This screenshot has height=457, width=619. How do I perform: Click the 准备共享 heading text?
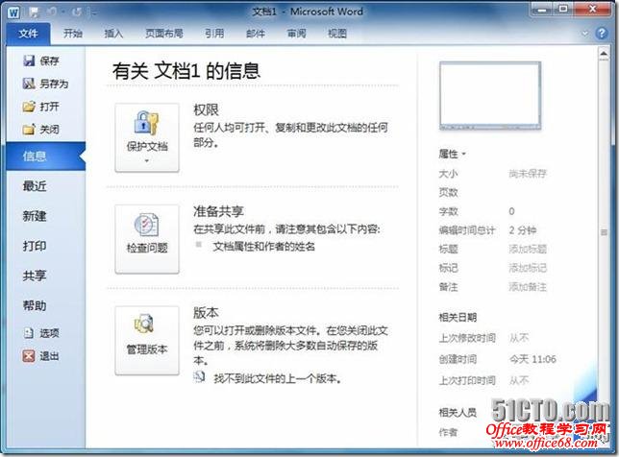pos(218,211)
